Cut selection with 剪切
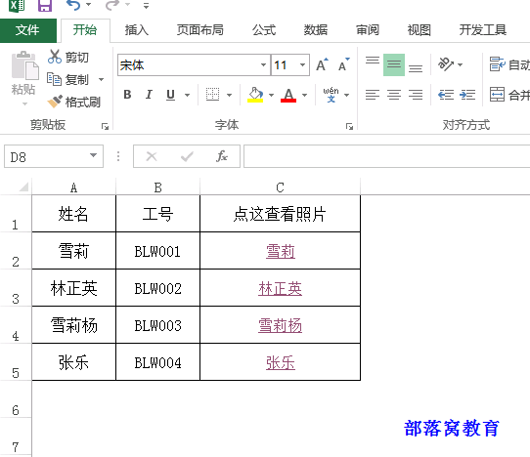The image size is (530, 457). (68, 57)
